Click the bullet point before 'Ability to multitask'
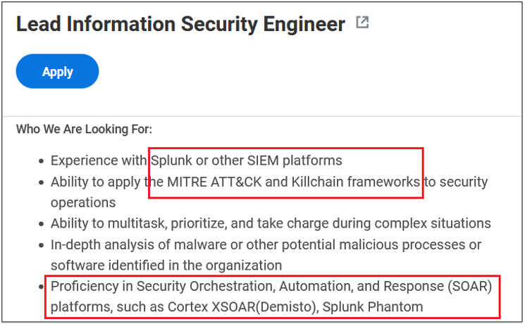 [x=41, y=224]
